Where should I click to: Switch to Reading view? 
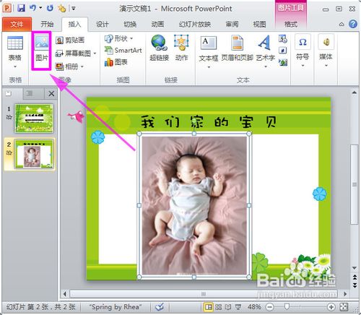coord(228,307)
